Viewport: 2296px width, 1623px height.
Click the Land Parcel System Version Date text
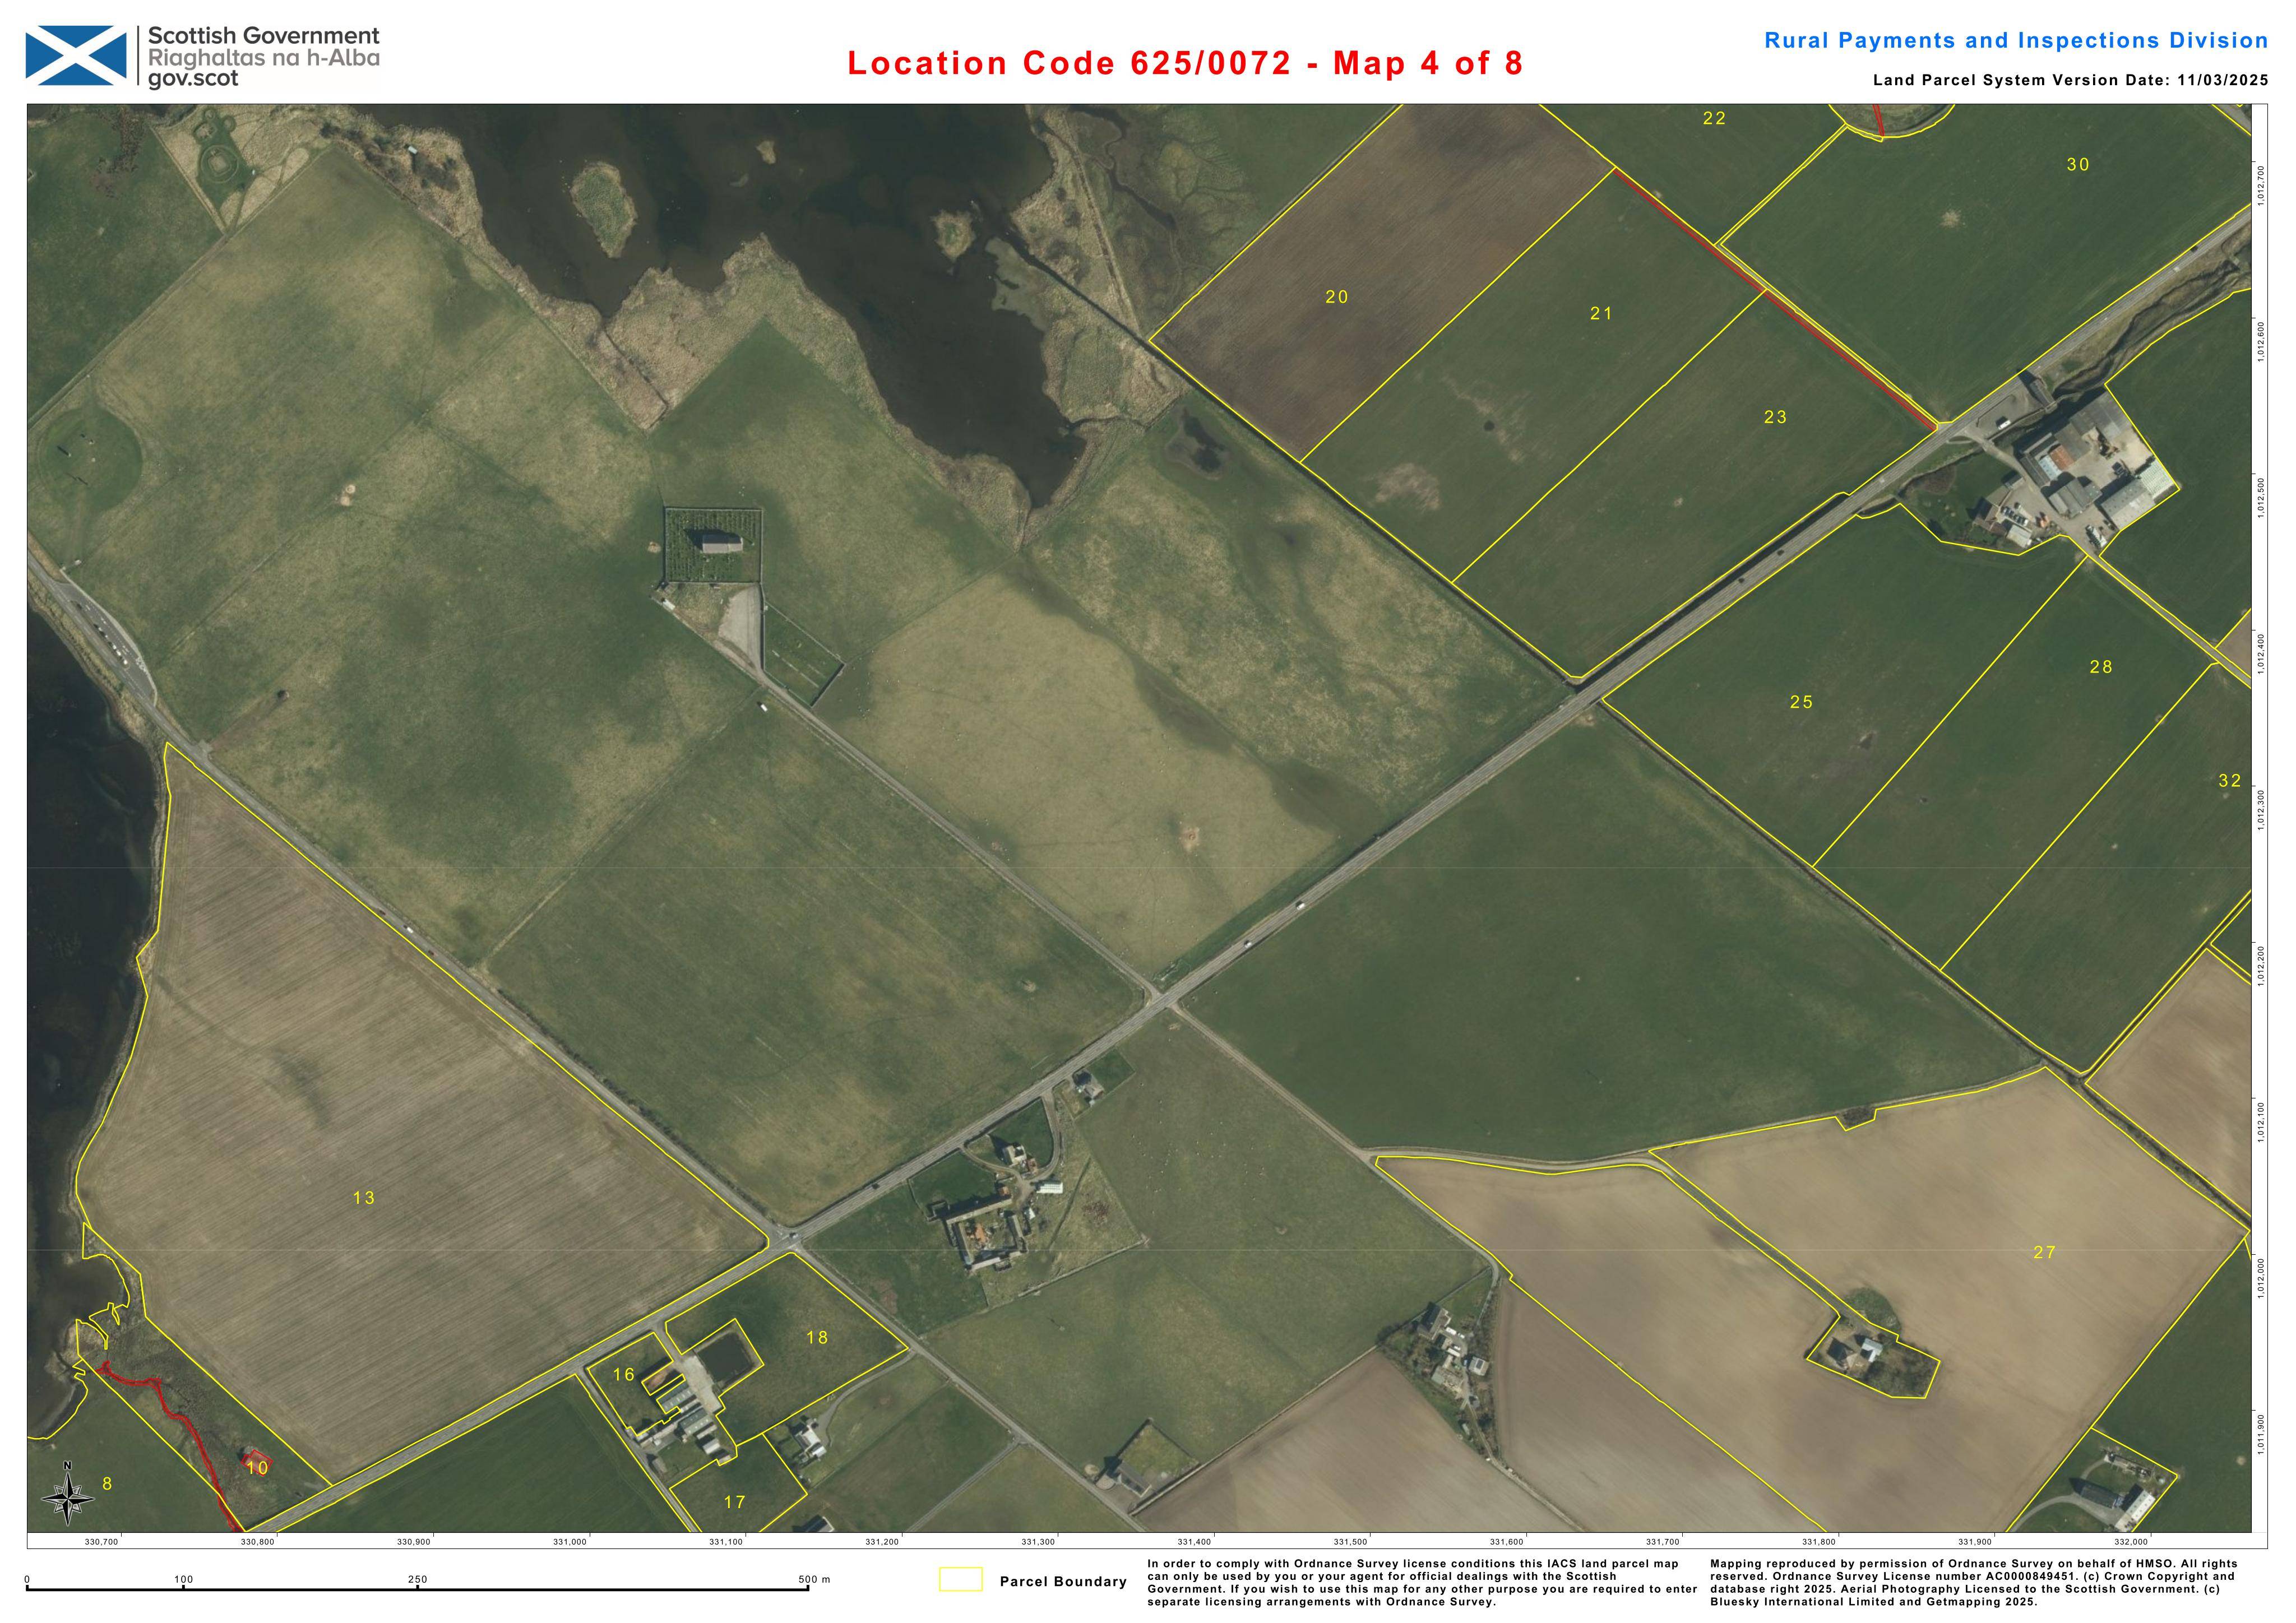(x=2071, y=80)
